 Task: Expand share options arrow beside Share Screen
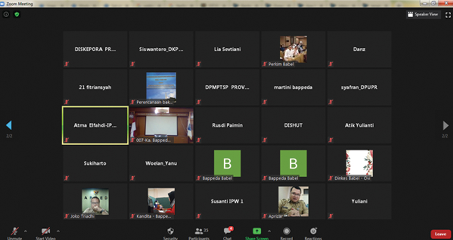[x=269, y=231]
